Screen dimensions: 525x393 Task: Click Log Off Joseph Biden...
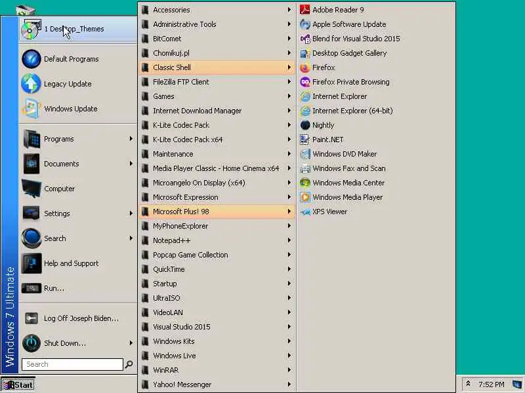point(77,318)
